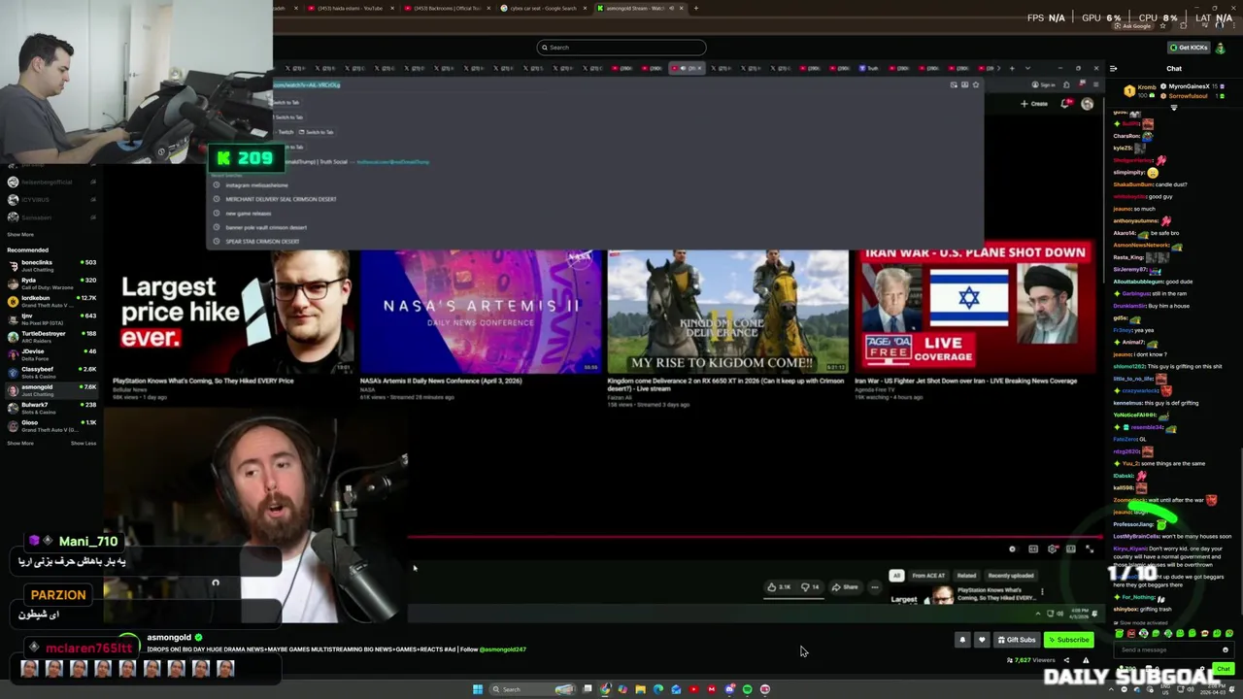This screenshot has height=699, width=1243.
Task: Open the JDevise recommended channel
Action: 51,353
